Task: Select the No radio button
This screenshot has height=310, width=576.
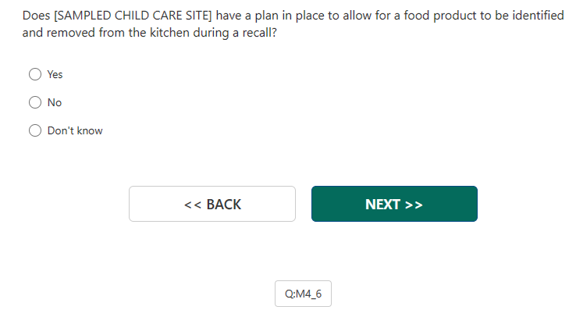Action: pyautogui.click(x=35, y=102)
